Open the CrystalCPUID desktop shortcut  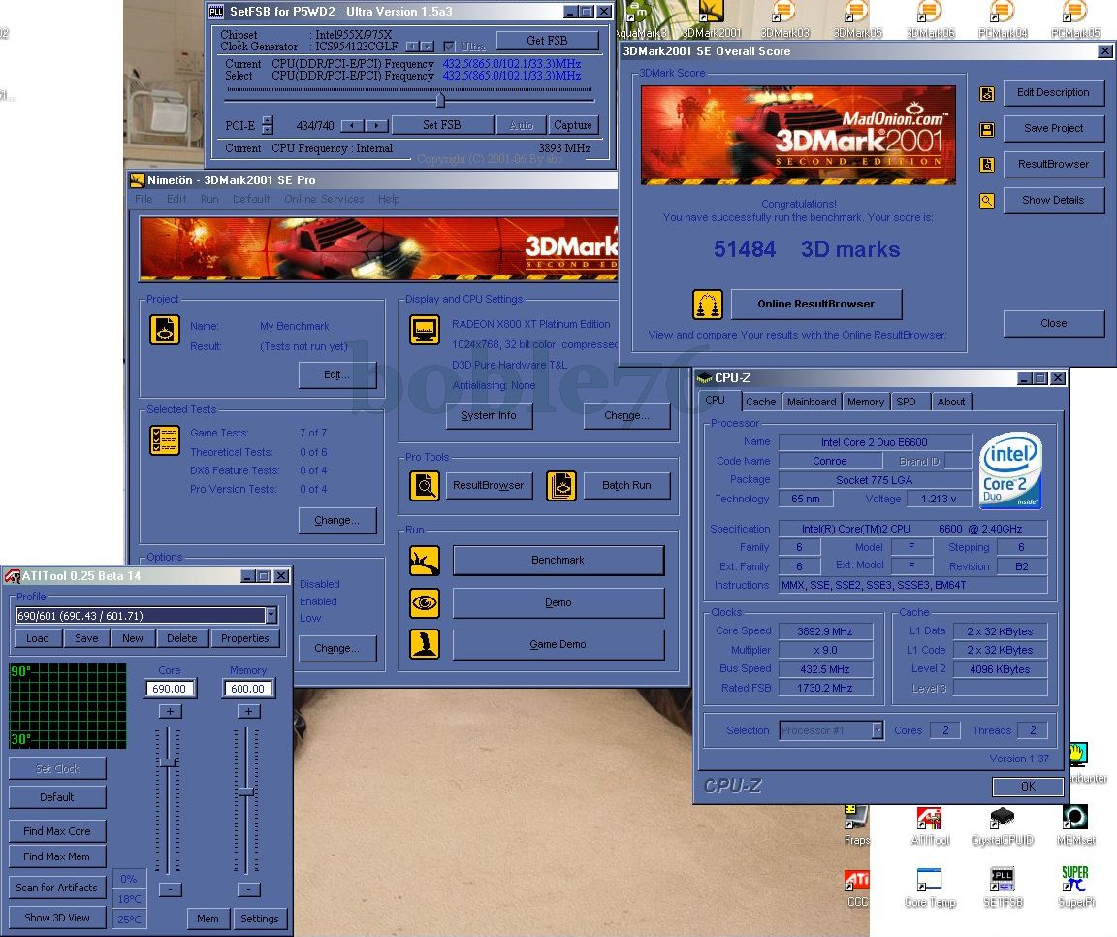pos(1003,826)
